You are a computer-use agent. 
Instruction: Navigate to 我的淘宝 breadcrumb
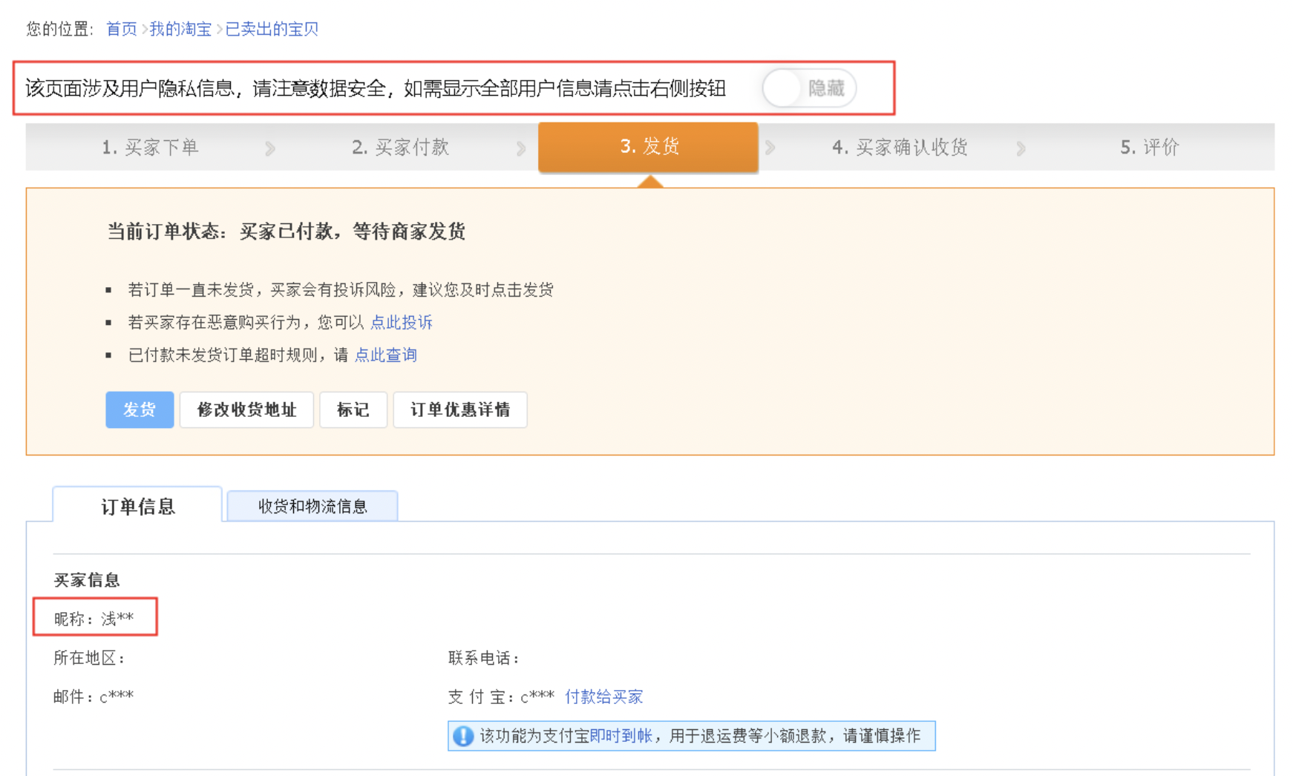180,29
